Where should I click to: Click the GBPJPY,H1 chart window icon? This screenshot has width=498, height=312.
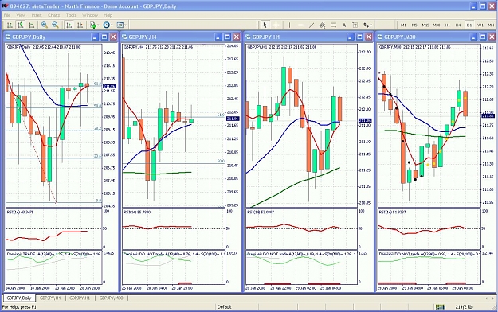(x=248, y=37)
